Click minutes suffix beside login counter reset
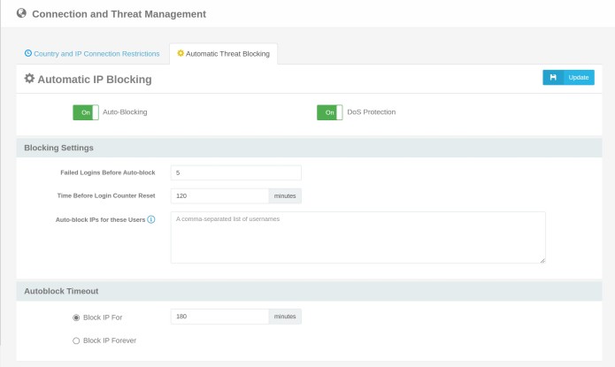 click(x=285, y=195)
